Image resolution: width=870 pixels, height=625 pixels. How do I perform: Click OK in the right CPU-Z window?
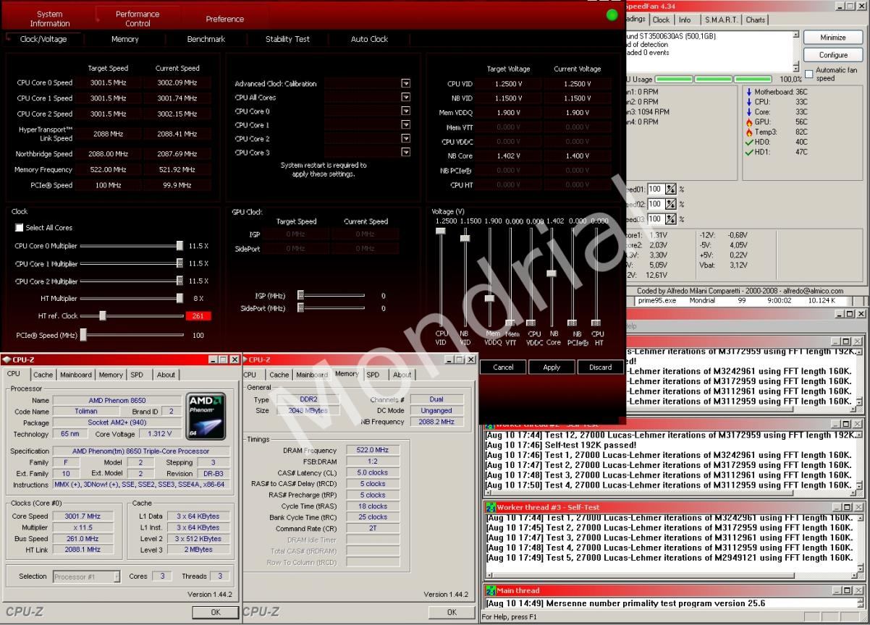coord(452,612)
